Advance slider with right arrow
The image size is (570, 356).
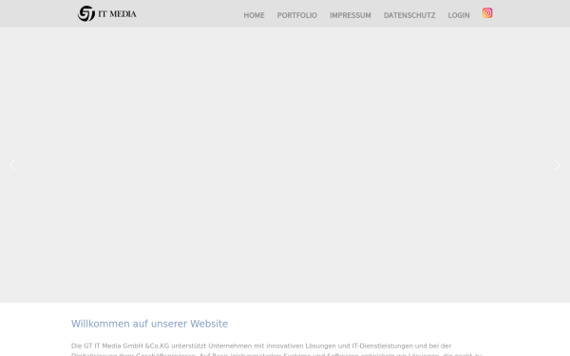pos(558,165)
